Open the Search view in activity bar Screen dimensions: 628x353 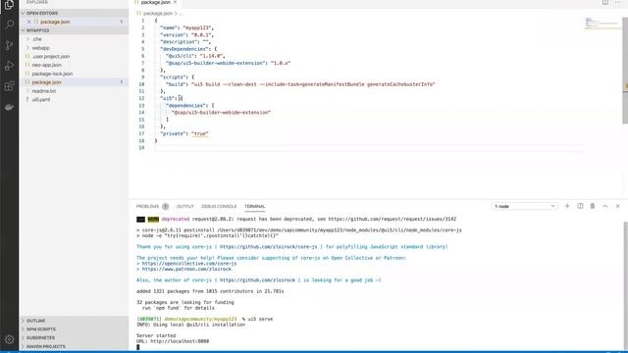tap(9, 25)
